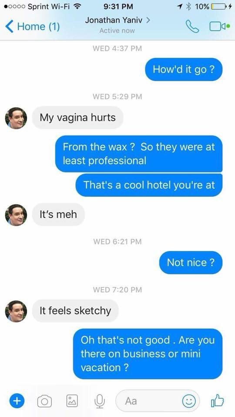This screenshot has height=417, width=235.
Task: Tap the Wi-Fi signal status icon
Action: point(77,7)
